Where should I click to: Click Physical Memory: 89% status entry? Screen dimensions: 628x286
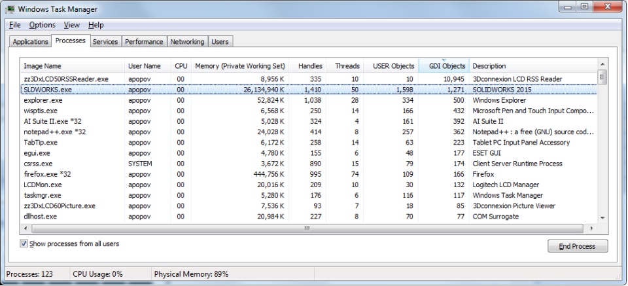pos(191,274)
